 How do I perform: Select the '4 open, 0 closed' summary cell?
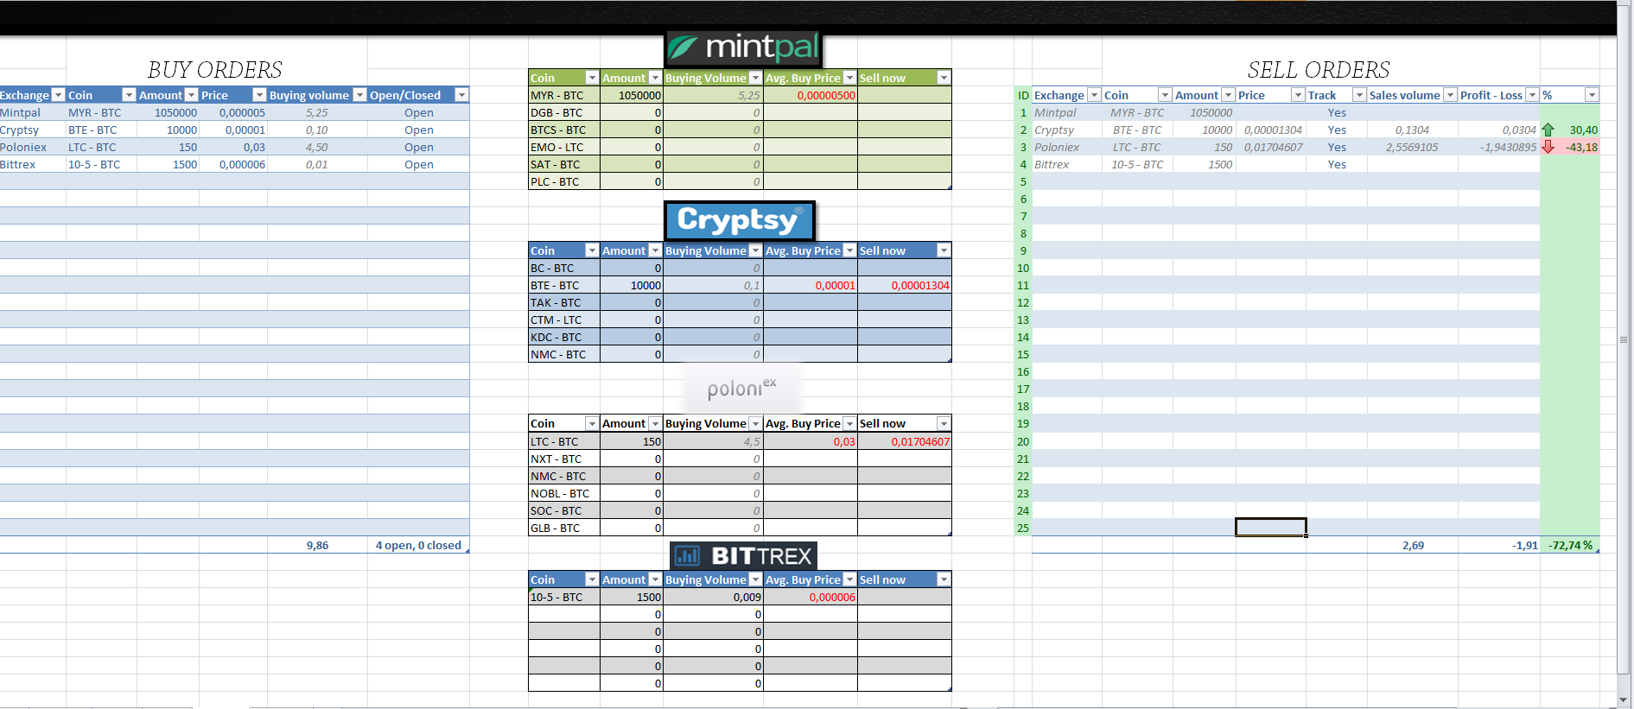(x=418, y=545)
